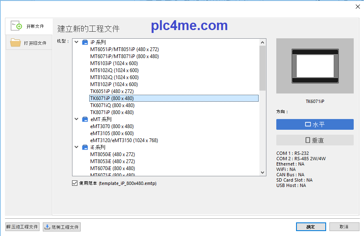Switch to the 打开旧文件 tab
364x236 pixels.
[x=29, y=43]
